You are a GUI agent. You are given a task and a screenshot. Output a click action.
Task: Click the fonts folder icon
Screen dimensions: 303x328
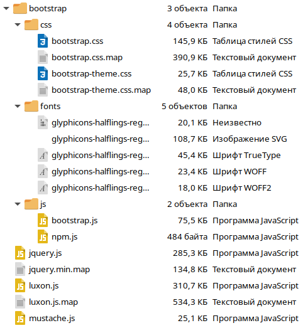coord(31,106)
